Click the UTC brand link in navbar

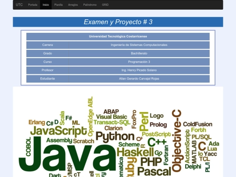(x=19, y=5)
